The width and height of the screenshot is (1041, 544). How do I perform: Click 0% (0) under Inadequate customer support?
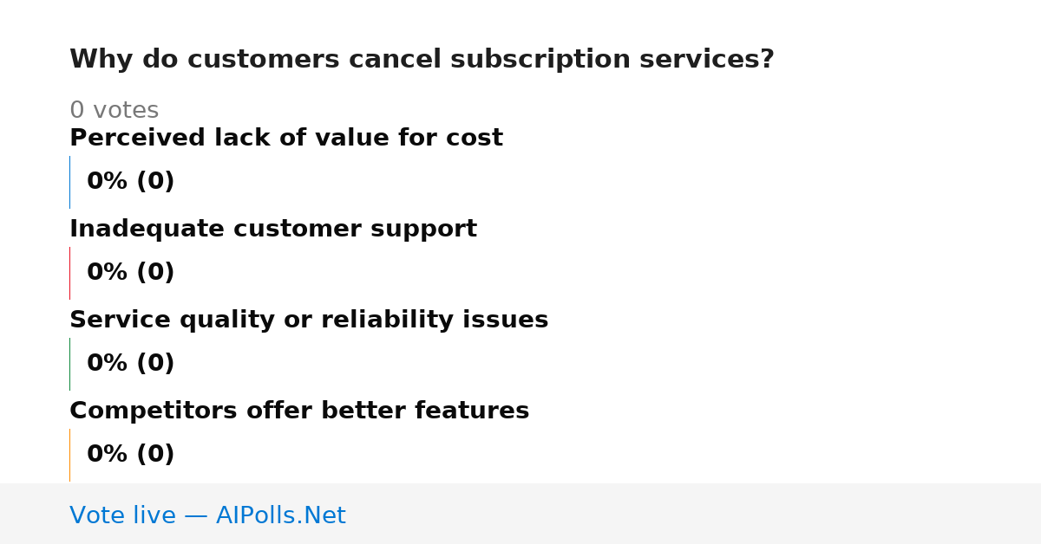click(131, 273)
